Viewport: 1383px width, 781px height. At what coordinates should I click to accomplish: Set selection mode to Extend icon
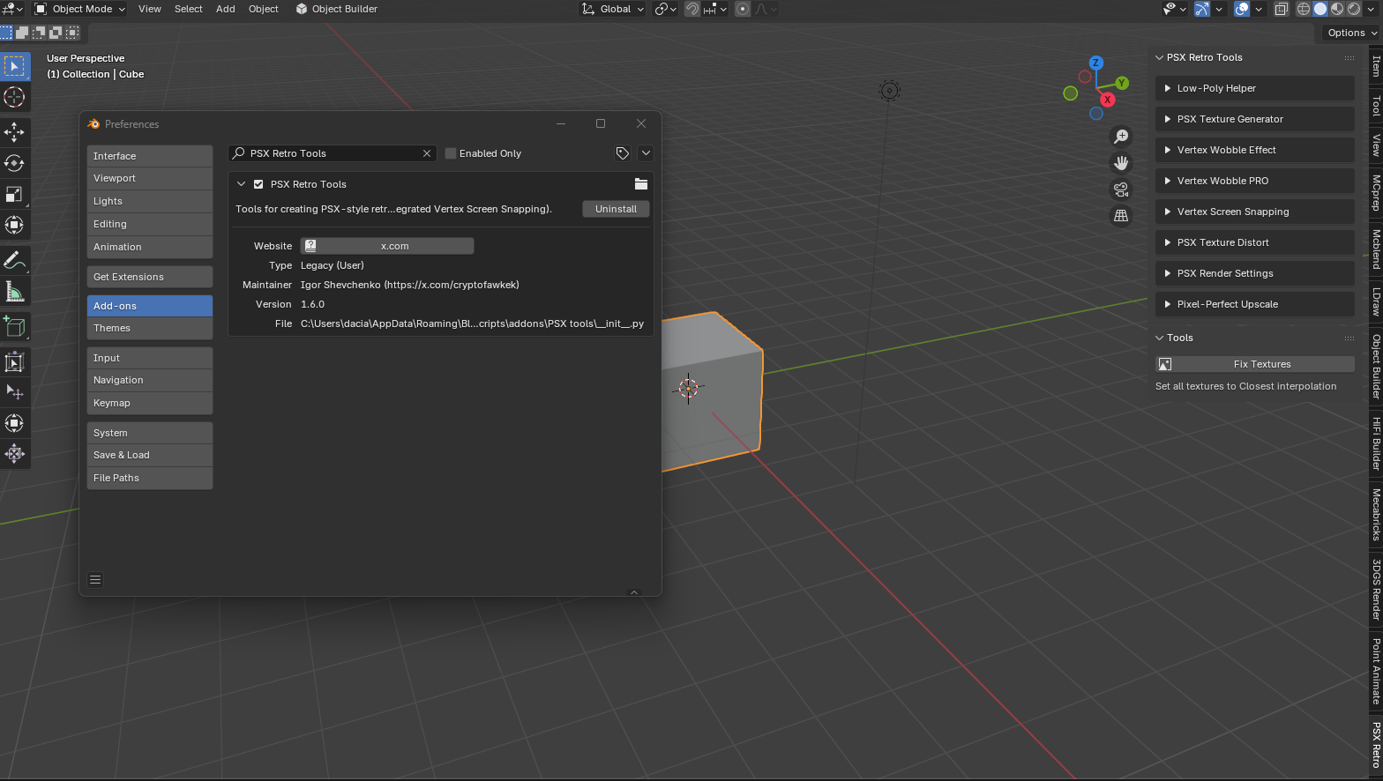(x=22, y=33)
